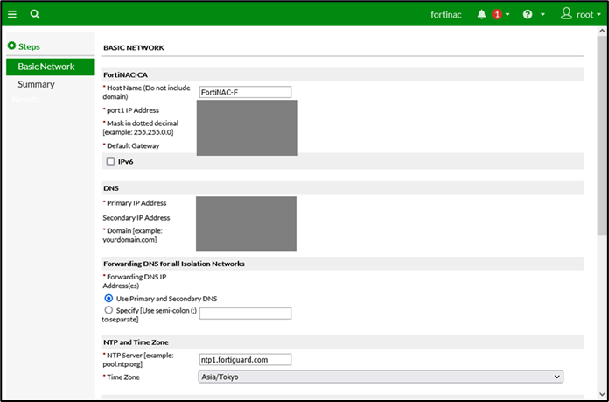Open the hamburger navigation menu
Viewport: 609px width, 402px height.
(x=12, y=14)
